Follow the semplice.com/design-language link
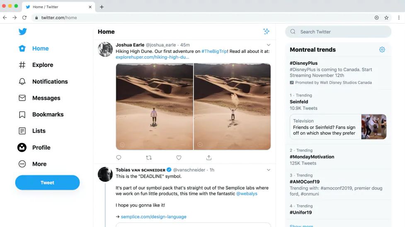The width and height of the screenshot is (405, 227). click(153, 217)
